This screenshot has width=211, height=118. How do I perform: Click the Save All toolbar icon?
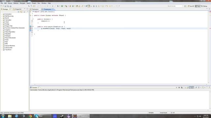coord(8,6)
